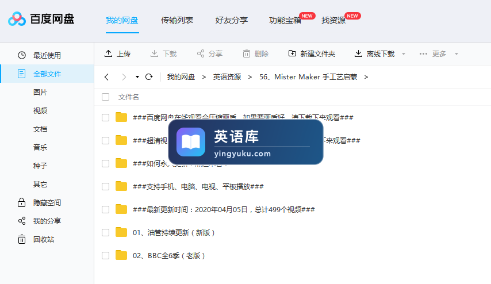Open ###支持手机、电脑、电视、平板播放### folder name
491x284 pixels.
198,187
